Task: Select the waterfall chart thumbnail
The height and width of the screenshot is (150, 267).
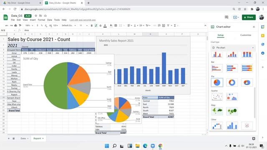Action: pyautogui.click(x=217, y=126)
